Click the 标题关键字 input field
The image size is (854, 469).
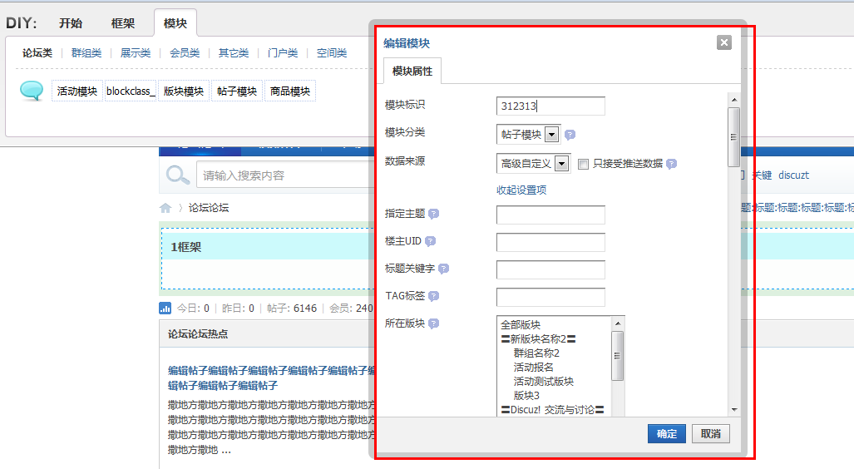(x=550, y=269)
